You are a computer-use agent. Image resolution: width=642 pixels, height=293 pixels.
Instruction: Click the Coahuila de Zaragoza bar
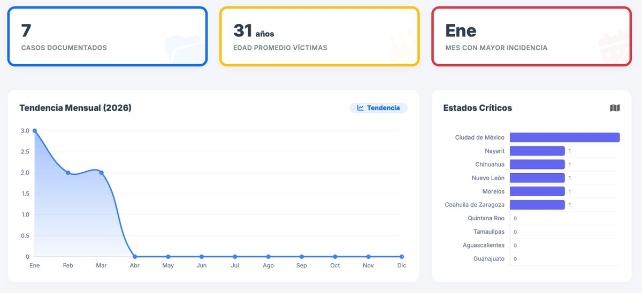pyautogui.click(x=537, y=205)
